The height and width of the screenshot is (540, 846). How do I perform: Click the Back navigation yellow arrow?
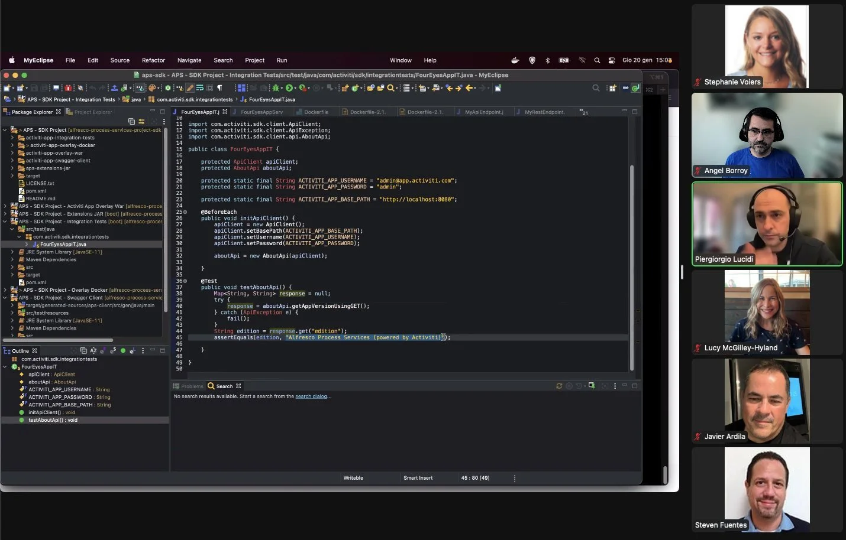469,88
